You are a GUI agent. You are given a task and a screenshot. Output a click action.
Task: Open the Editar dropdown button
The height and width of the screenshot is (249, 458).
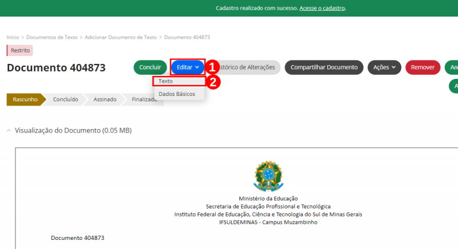[188, 67]
